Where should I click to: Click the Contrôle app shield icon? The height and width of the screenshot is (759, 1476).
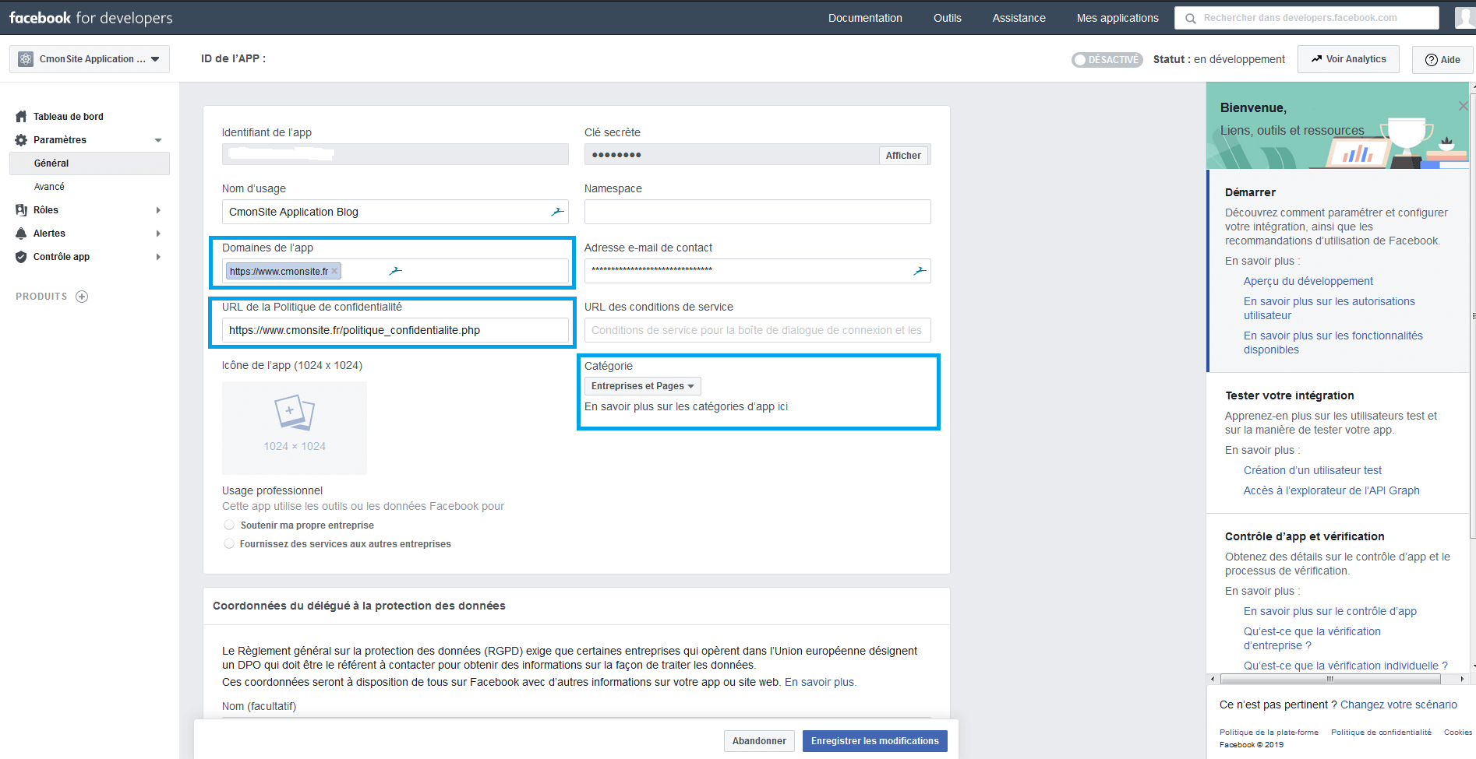pyautogui.click(x=21, y=257)
